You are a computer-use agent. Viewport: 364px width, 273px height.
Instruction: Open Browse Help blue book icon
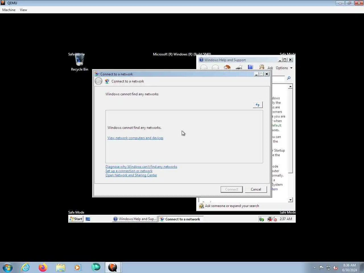pos(250,67)
